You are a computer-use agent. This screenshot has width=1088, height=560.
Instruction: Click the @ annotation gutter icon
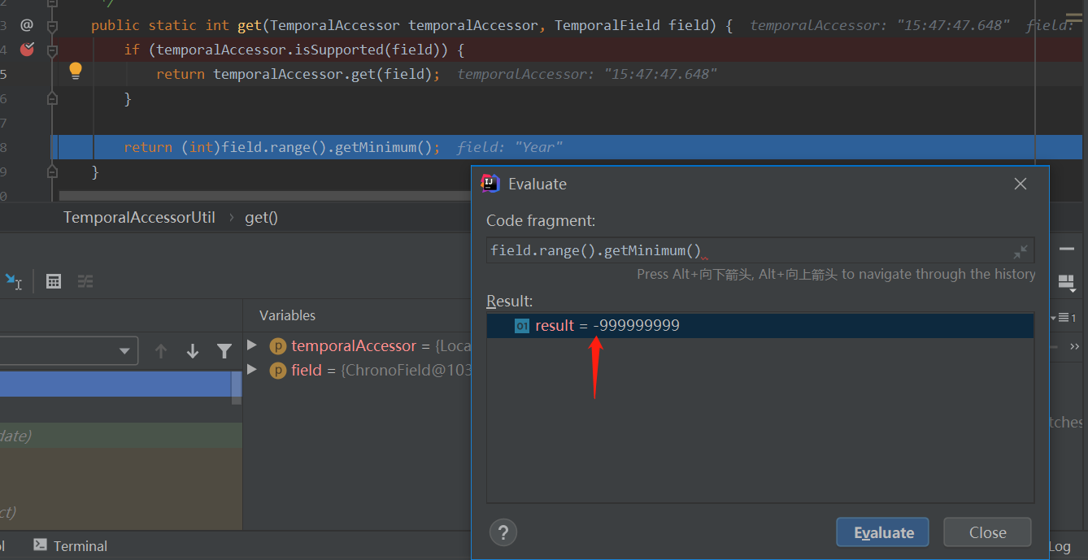tap(26, 25)
